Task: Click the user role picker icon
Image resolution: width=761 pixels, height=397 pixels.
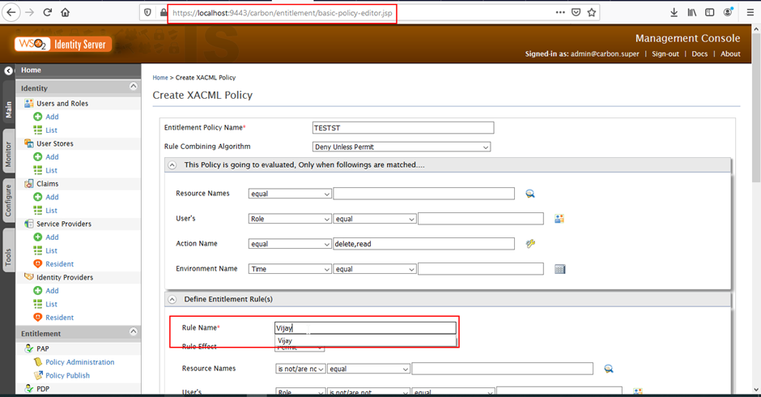Action: 559,219
